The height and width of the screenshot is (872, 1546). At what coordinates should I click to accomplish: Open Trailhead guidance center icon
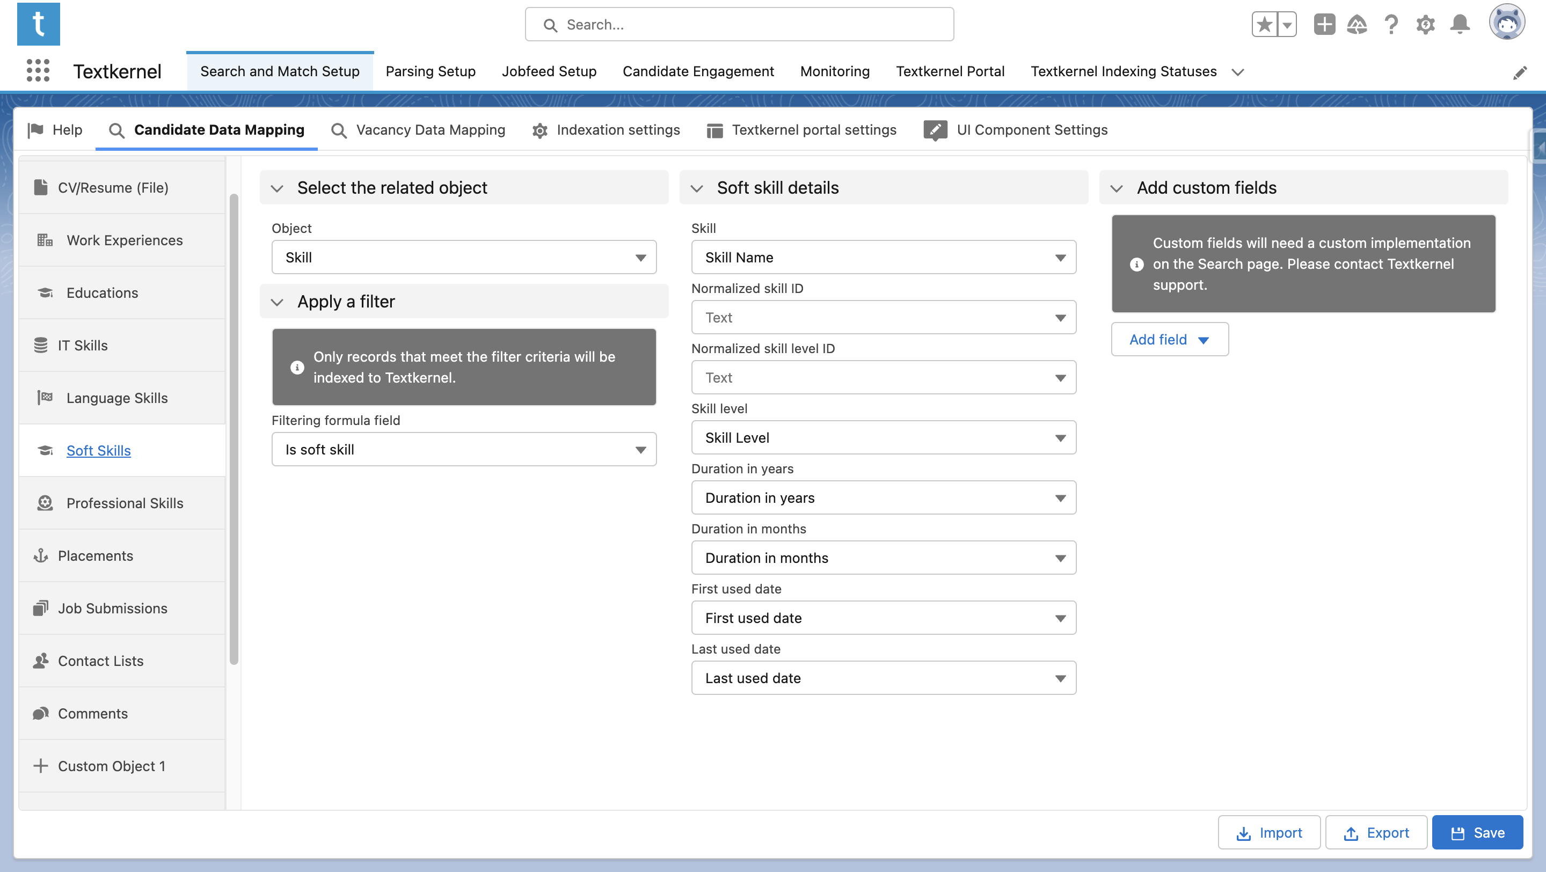pyautogui.click(x=1357, y=25)
